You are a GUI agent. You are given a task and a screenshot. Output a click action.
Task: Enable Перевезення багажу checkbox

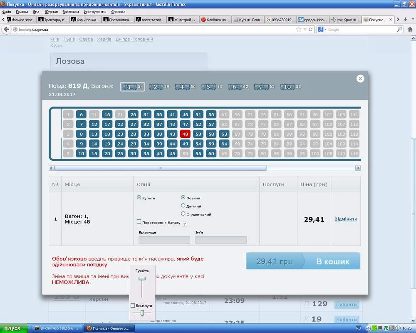(x=139, y=222)
